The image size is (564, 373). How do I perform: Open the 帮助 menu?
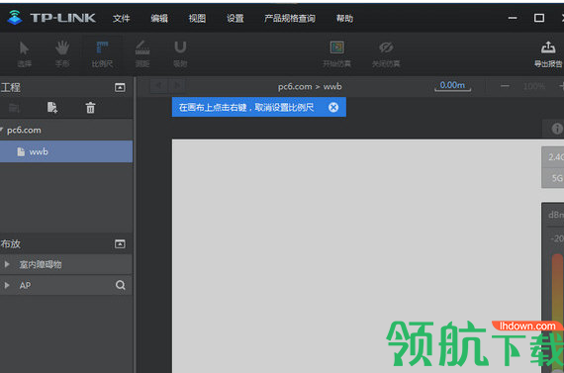[x=344, y=18]
